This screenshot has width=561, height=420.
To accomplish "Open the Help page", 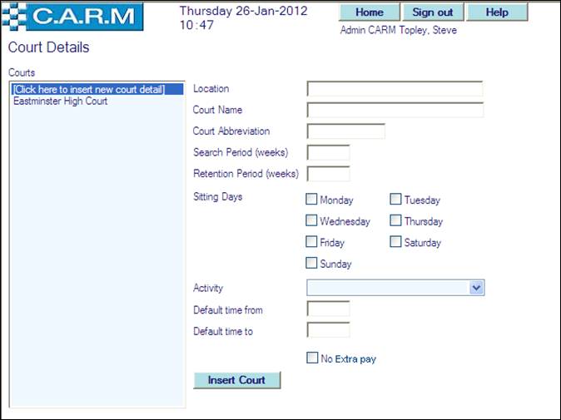I will (497, 12).
